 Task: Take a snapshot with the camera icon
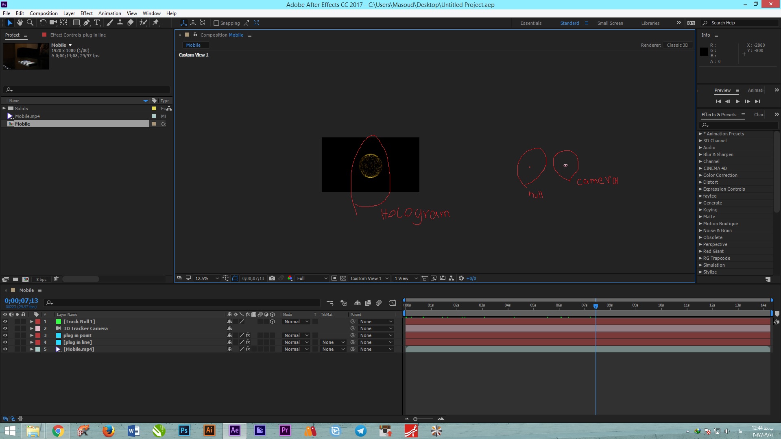272,278
